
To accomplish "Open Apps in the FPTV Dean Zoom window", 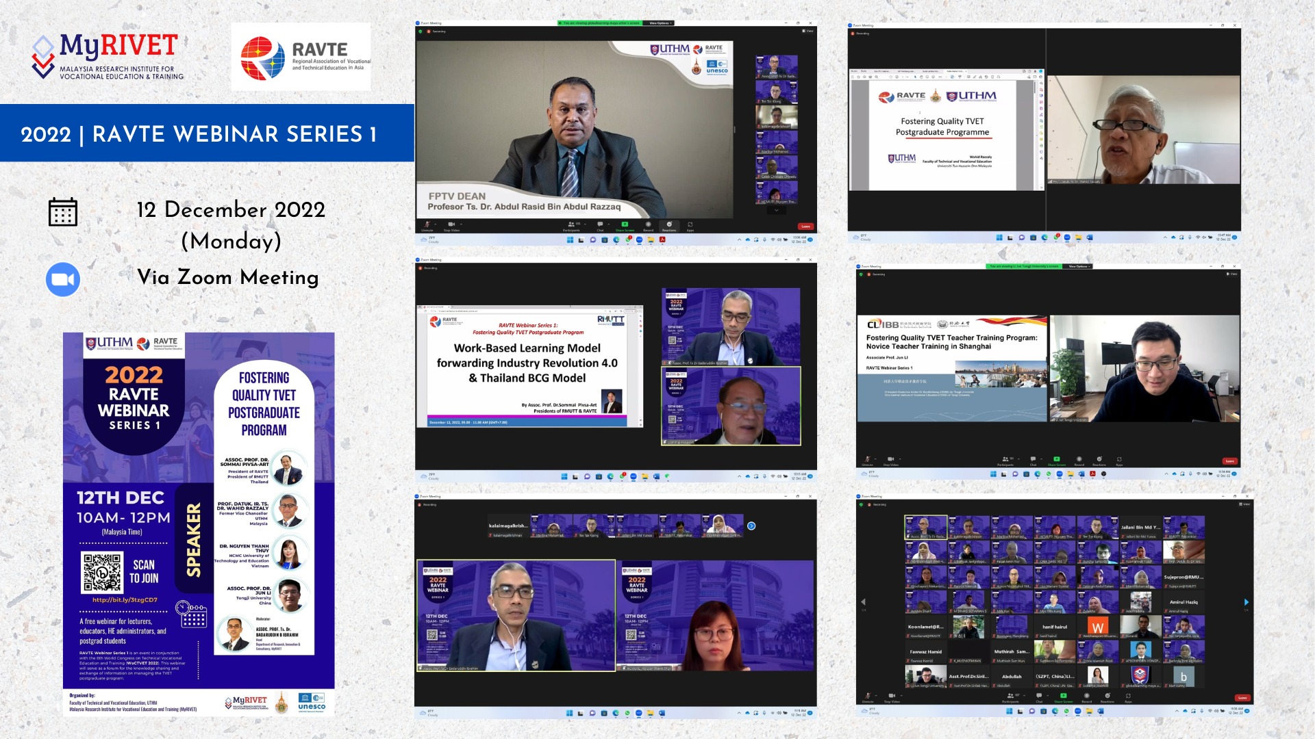I will coord(690,226).
